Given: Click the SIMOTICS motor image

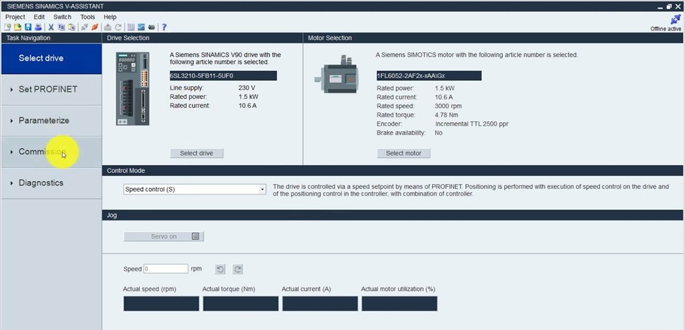Looking at the screenshot, I should (337, 75).
